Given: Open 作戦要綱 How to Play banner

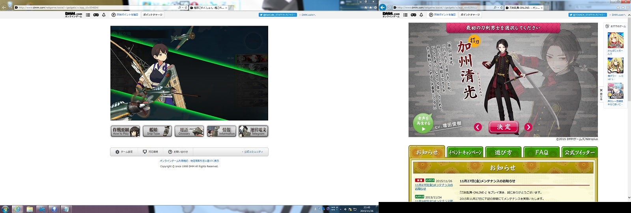Looking at the screenshot, I should click(x=125, y=131).
